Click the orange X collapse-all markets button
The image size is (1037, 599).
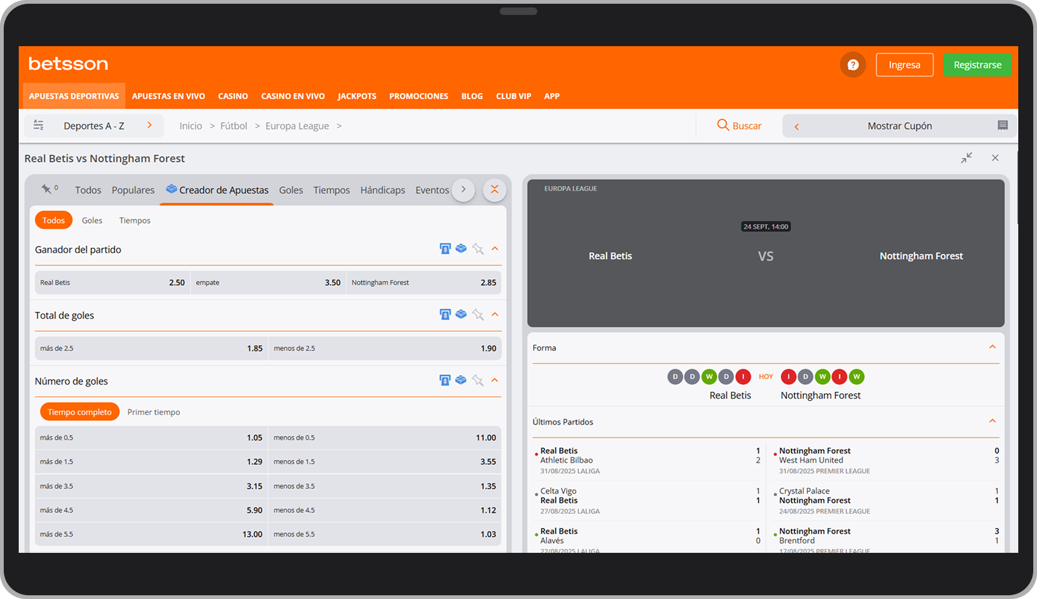(x=494, y=190)
